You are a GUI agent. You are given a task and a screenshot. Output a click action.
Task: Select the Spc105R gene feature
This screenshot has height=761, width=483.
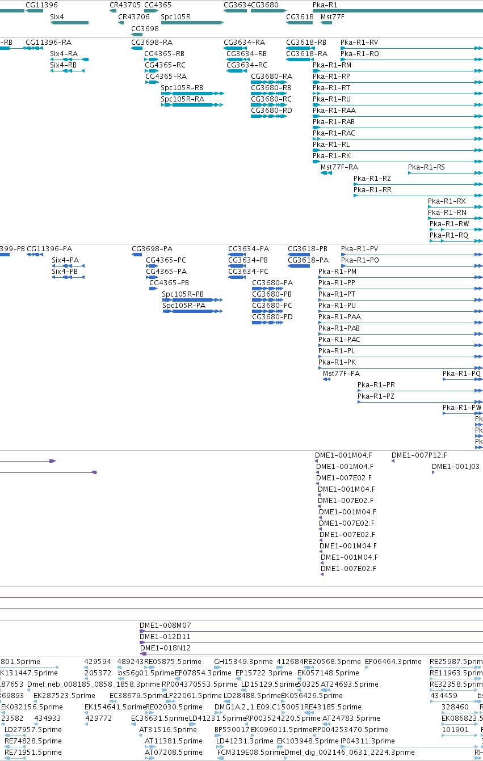tap(192, 23)
